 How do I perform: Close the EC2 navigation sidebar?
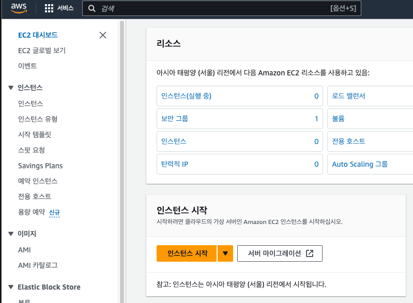point(103,35)
